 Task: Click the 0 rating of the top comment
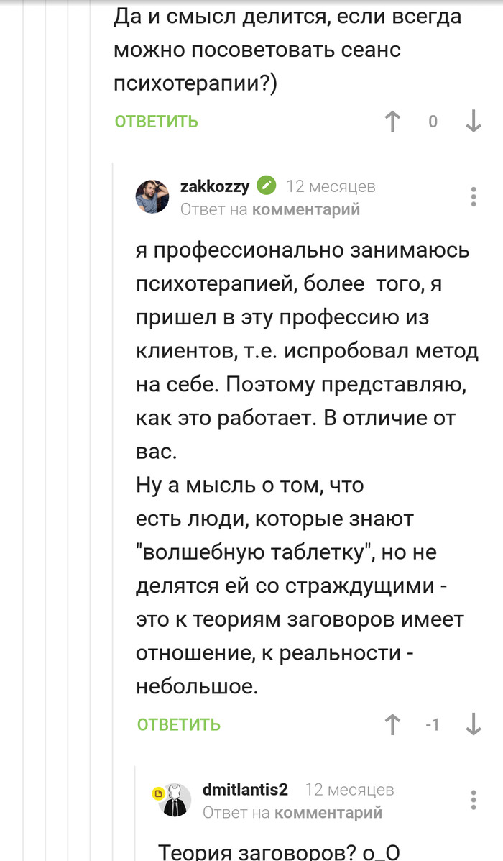click(433, 122)
